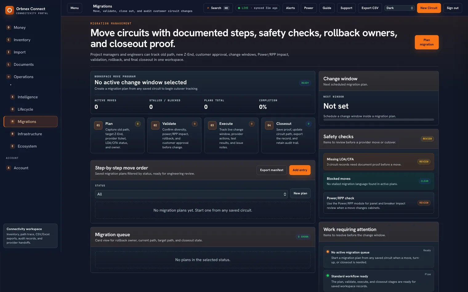Click the orange New Circuit button

click(x=429, y=8)
